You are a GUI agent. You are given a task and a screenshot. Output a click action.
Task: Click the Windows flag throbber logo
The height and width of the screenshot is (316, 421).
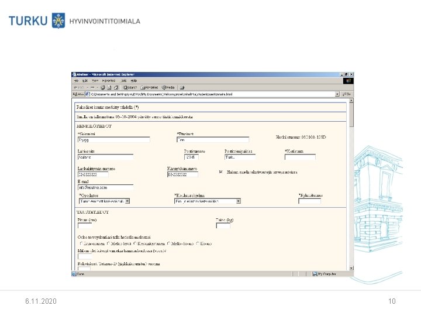(x=348, y=81)
